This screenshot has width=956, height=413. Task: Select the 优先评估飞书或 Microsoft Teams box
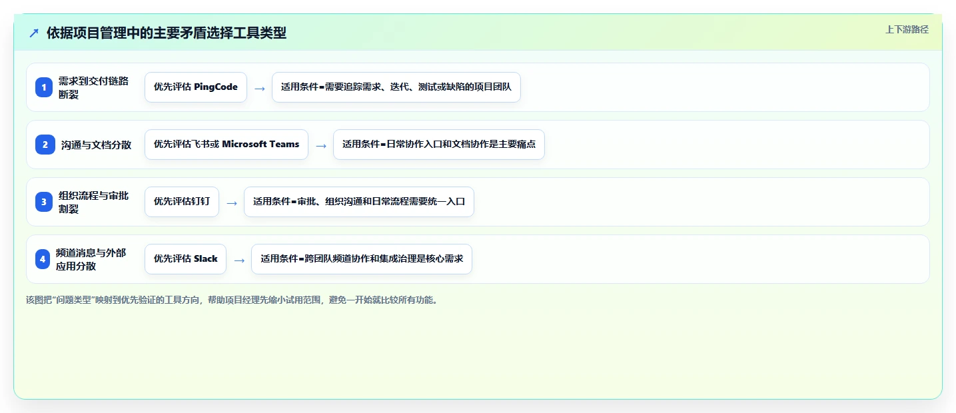(x=227, y=145)
